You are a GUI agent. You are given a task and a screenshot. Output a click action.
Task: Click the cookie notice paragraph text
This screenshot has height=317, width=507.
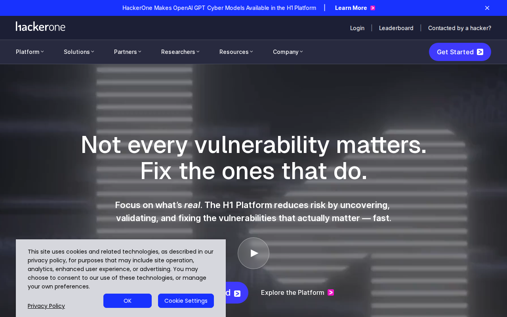point(121,269)
